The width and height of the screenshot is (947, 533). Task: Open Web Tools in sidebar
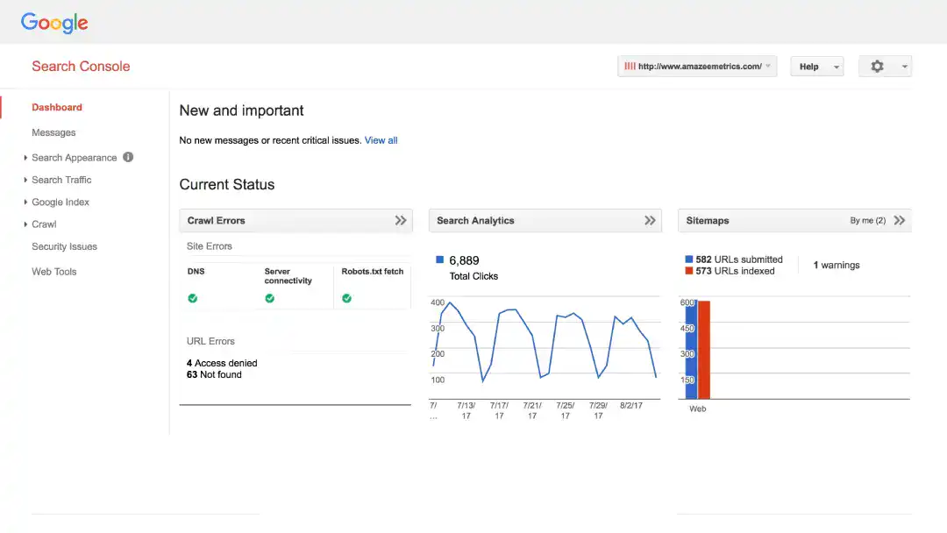pyautogui.click(x=53, y=272)
